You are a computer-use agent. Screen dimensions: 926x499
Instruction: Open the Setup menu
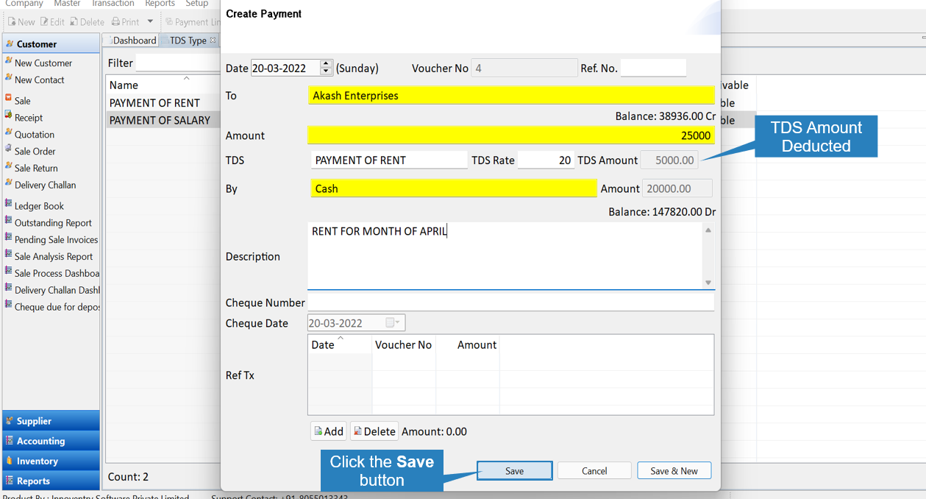click(196, 4)
